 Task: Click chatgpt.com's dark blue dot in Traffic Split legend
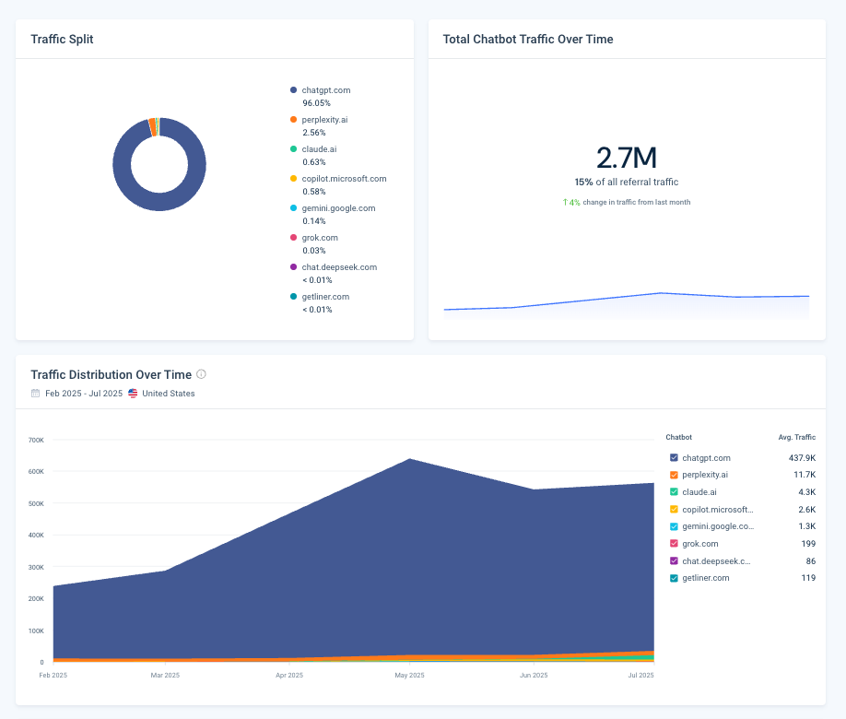(293, 89)
